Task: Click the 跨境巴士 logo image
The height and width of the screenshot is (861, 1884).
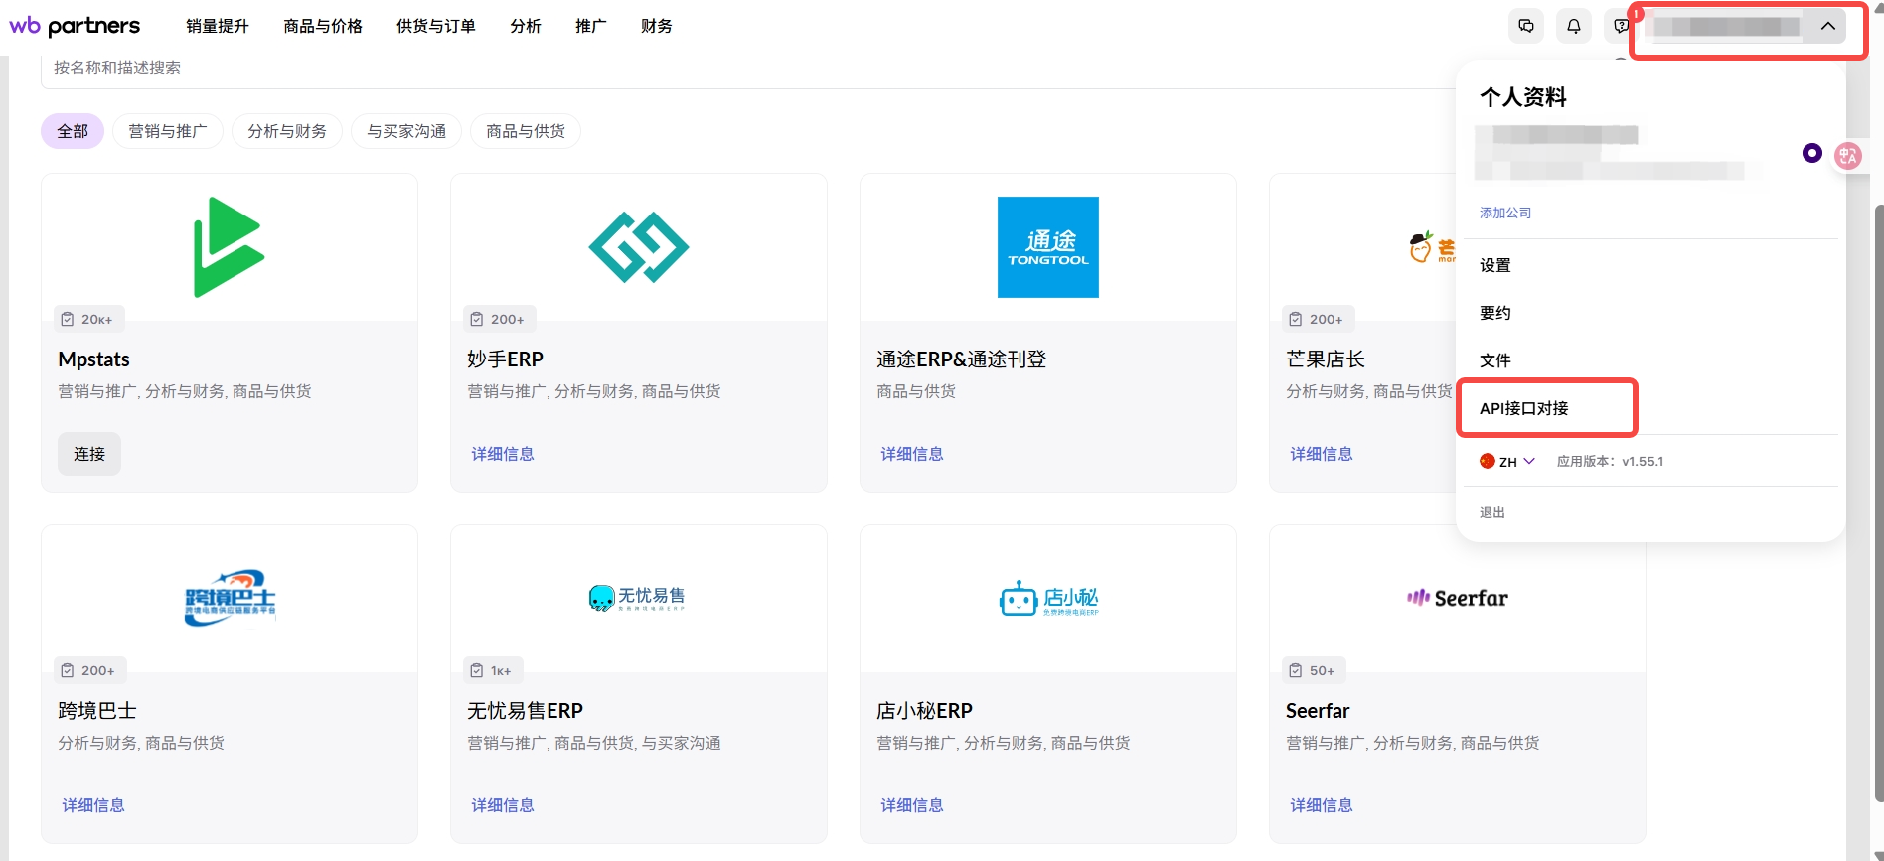Action: pos(230,598)
